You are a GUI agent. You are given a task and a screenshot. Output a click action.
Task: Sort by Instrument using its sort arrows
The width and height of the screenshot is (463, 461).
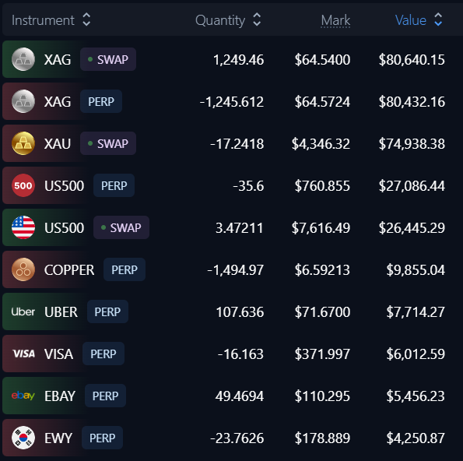pos(86,19)
